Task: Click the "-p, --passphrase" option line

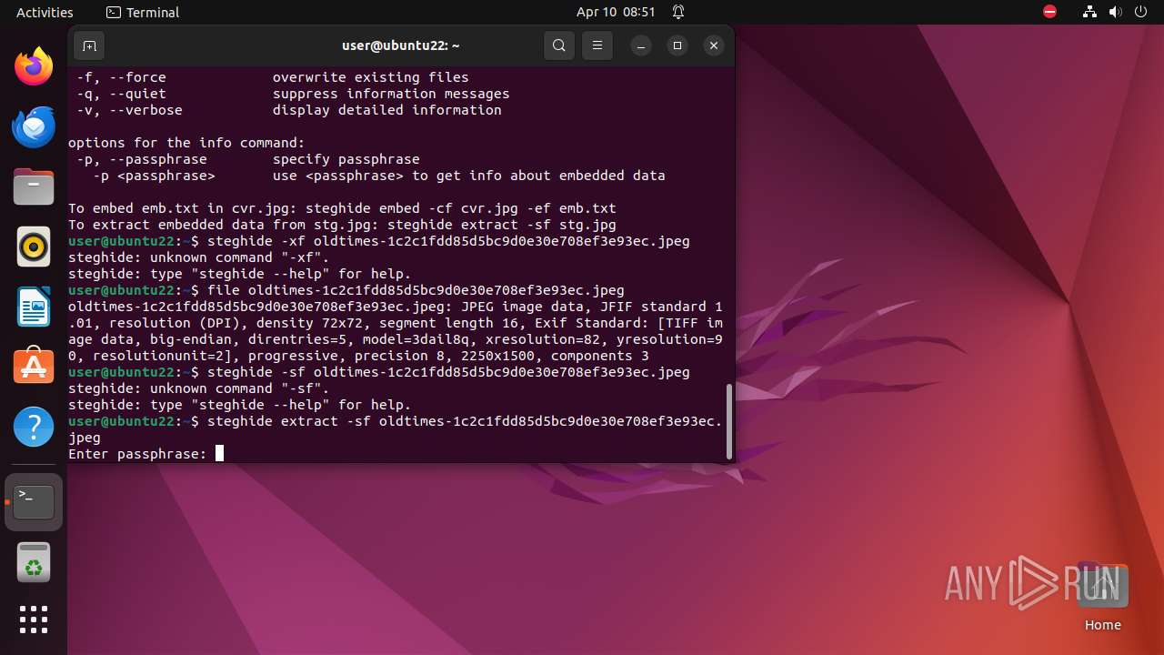Action: (248, 159)
